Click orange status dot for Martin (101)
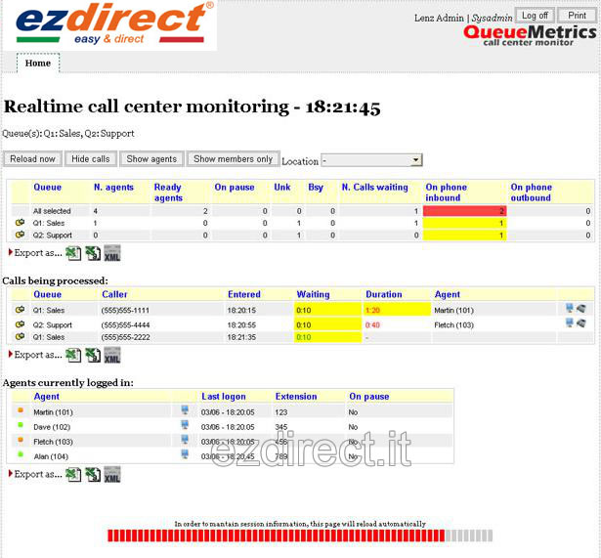This screenshot has height=558, width=601. click(21, 410)
